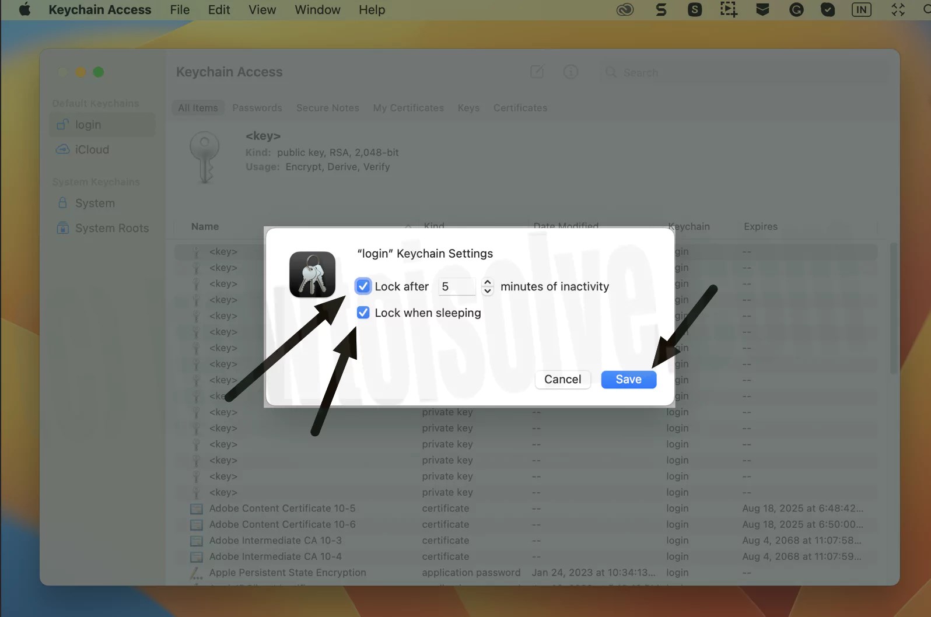Click the System lock icon in sidebar

[62, 203]
